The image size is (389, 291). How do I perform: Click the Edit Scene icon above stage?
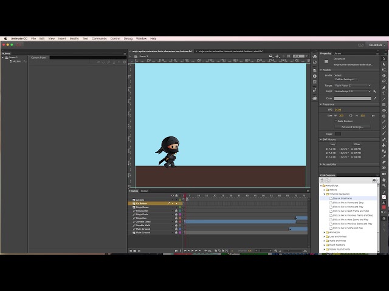click(271, 56)
